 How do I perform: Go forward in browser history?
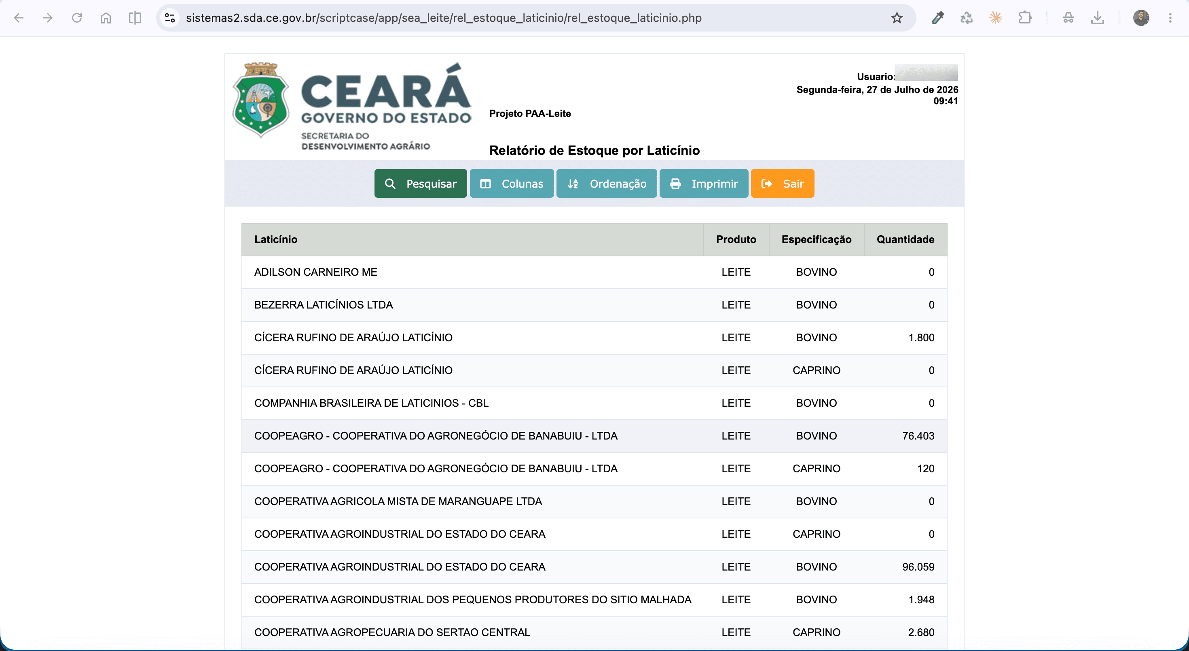point(48,18)
